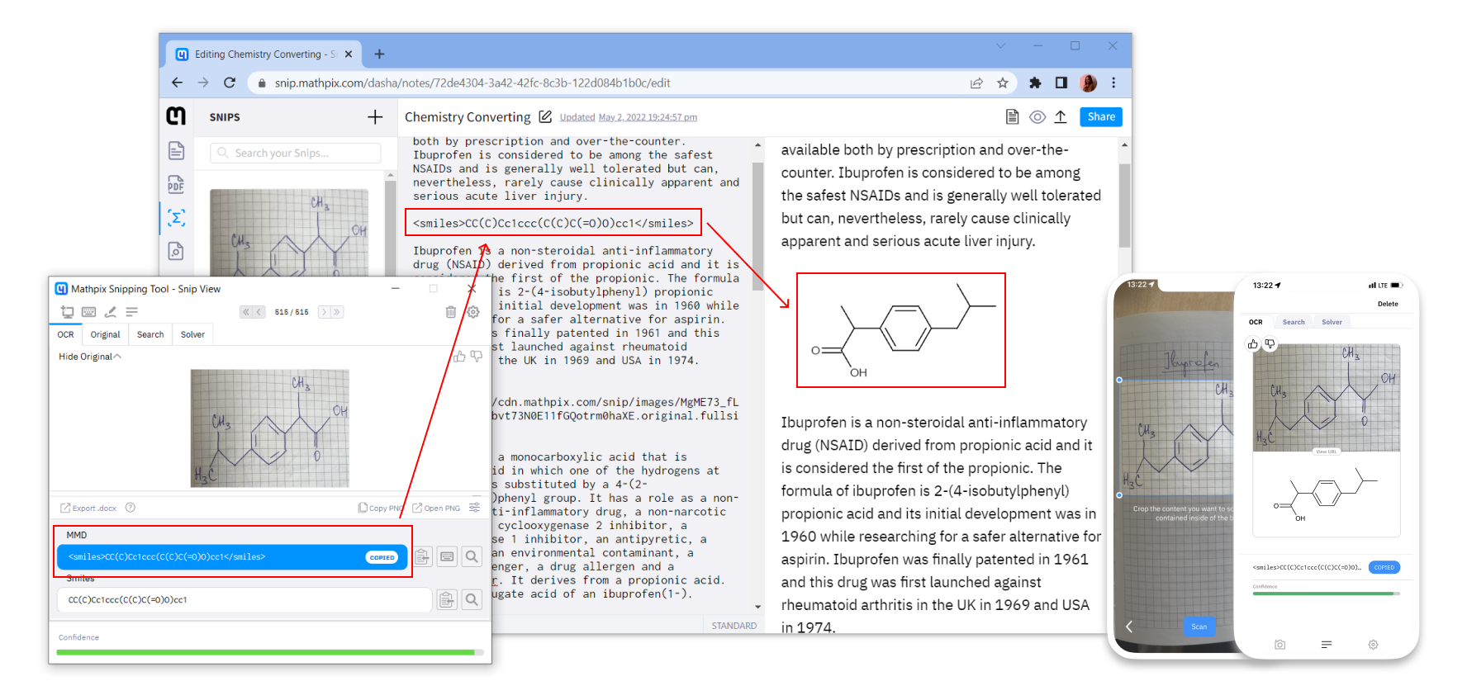This screenshot has width=1467, height=700.
Task: Switch to the Original tab
Action: click(106, 334)
